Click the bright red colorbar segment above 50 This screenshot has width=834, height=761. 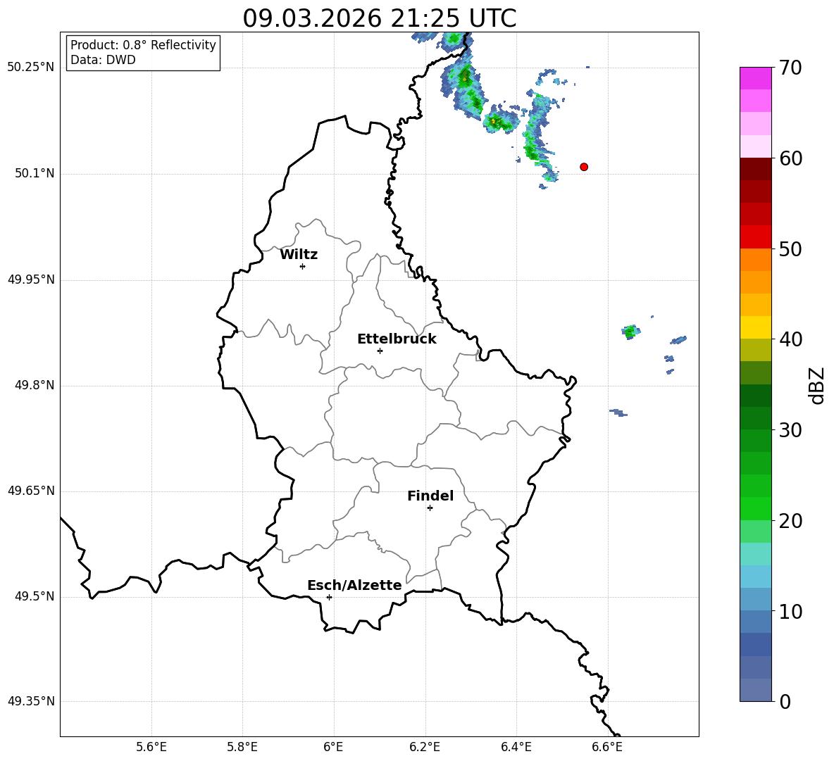[x=755, y=237]
